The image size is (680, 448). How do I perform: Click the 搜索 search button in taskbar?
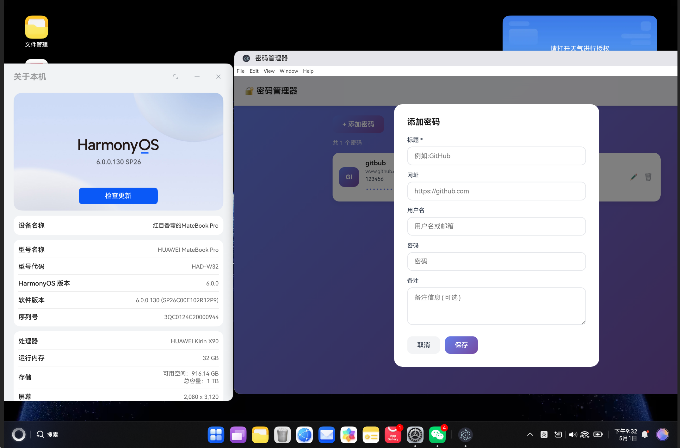pyautogui.click(x=47, y=434)
